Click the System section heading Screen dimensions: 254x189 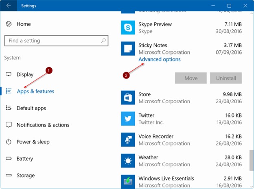click(x=12, y=58)
